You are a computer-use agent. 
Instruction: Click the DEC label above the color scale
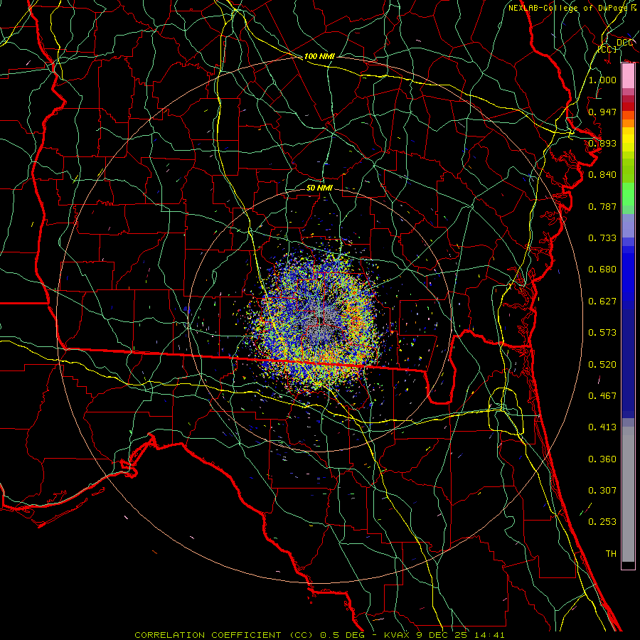click(624, 43)
